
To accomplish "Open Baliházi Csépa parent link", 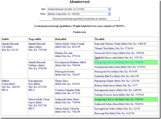I will tap(11, 85).
